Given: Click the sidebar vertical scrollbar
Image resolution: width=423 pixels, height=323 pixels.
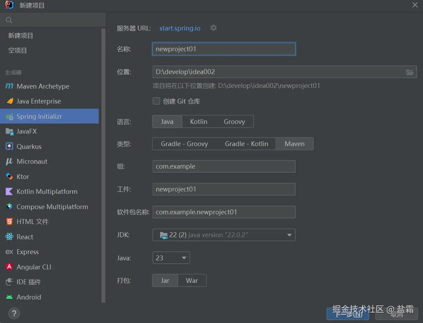Looking at the screenshot, I should [103, 165].
